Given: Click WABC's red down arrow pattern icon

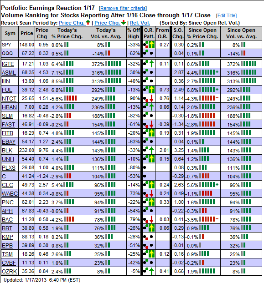Looking at the screenshot, I should pos(151,194).
